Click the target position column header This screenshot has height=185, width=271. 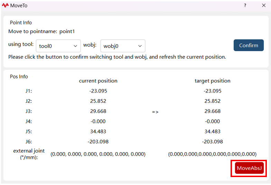pyautogui.click(x=212, y=81)
